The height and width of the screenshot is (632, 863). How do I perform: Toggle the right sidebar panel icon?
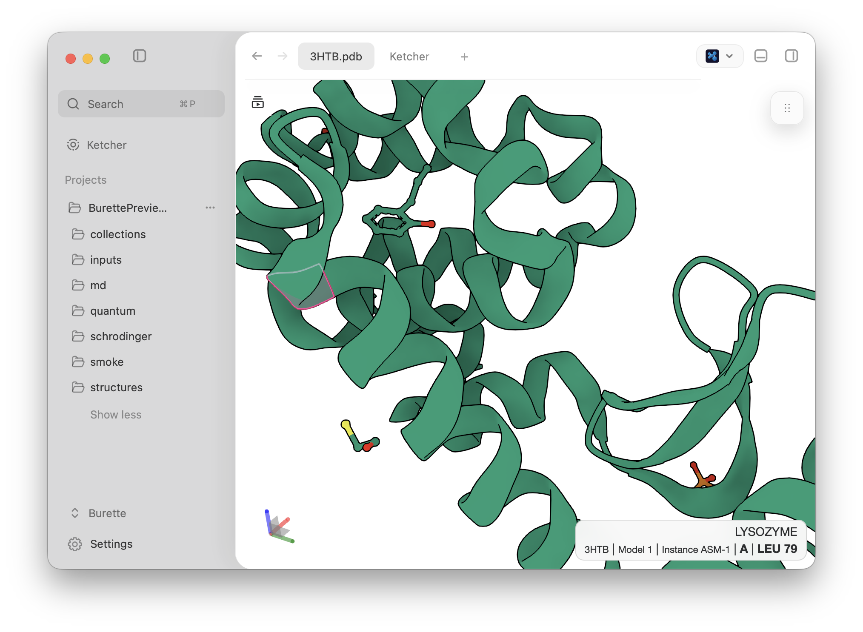(x=791, y=56)
